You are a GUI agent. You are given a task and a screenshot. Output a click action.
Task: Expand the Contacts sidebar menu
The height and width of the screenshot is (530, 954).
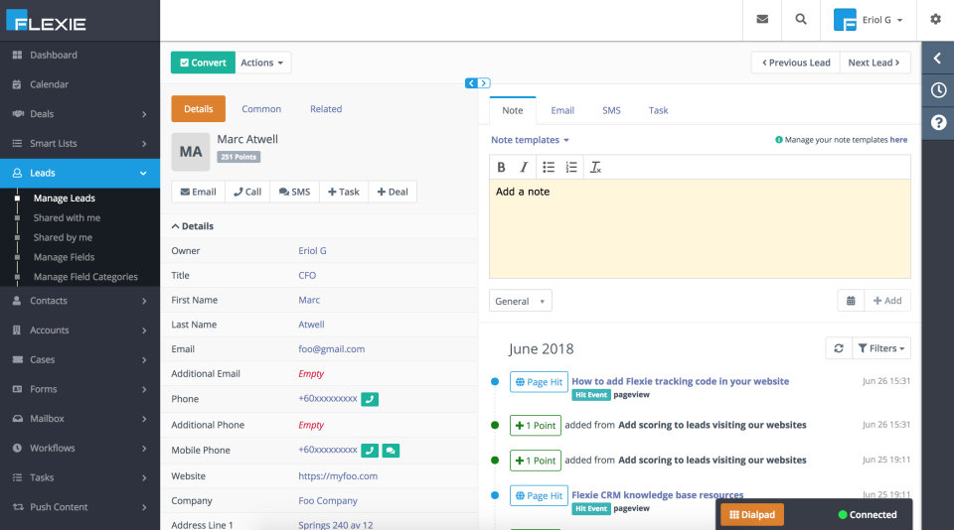tap(79, 301)
